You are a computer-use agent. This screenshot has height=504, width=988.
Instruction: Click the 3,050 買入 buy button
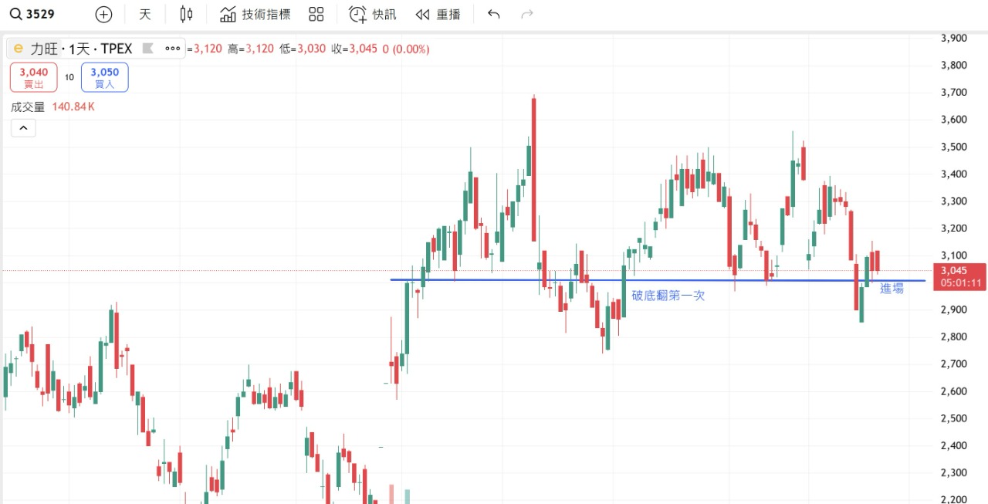point(105,77)
